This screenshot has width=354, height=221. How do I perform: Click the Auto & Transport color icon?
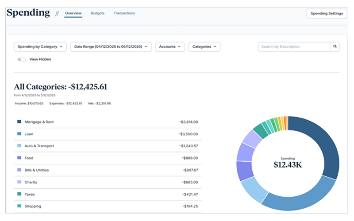(19, 146)
